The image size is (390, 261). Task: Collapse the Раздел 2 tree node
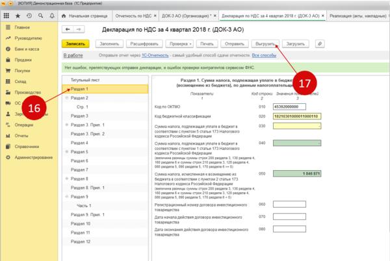pyautogui.click(x=66, y=98)
